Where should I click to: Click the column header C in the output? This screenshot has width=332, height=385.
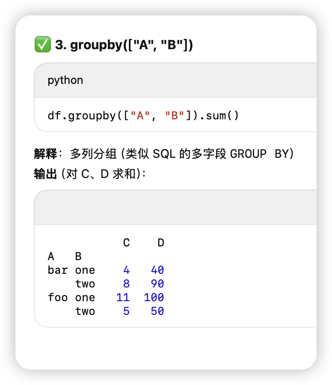click(126, 243)
